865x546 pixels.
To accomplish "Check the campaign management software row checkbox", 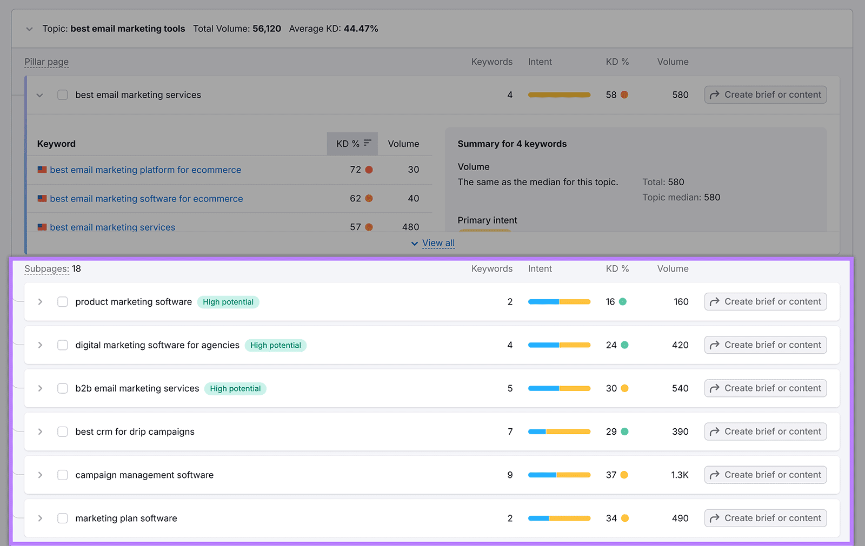I will (62, 475).
